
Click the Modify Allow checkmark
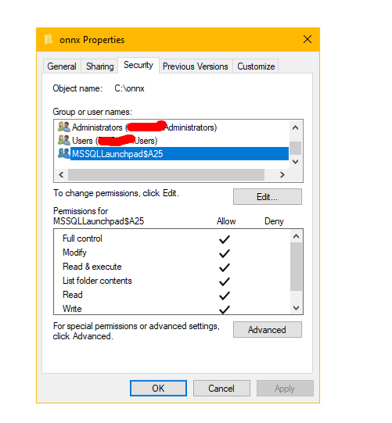(x=224, y=253)
